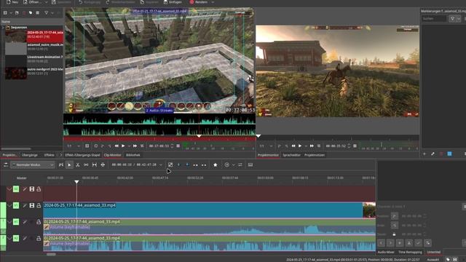Click the Öffnen button in top toolbar

coord(32,2)
